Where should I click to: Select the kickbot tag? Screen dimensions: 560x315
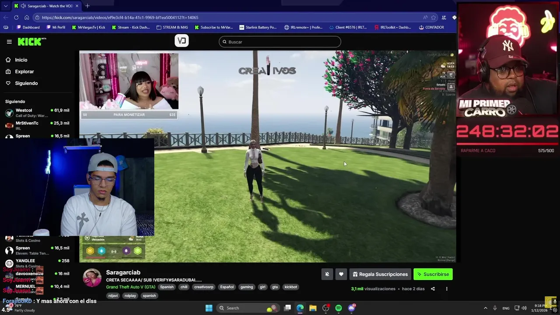point(291,287)
